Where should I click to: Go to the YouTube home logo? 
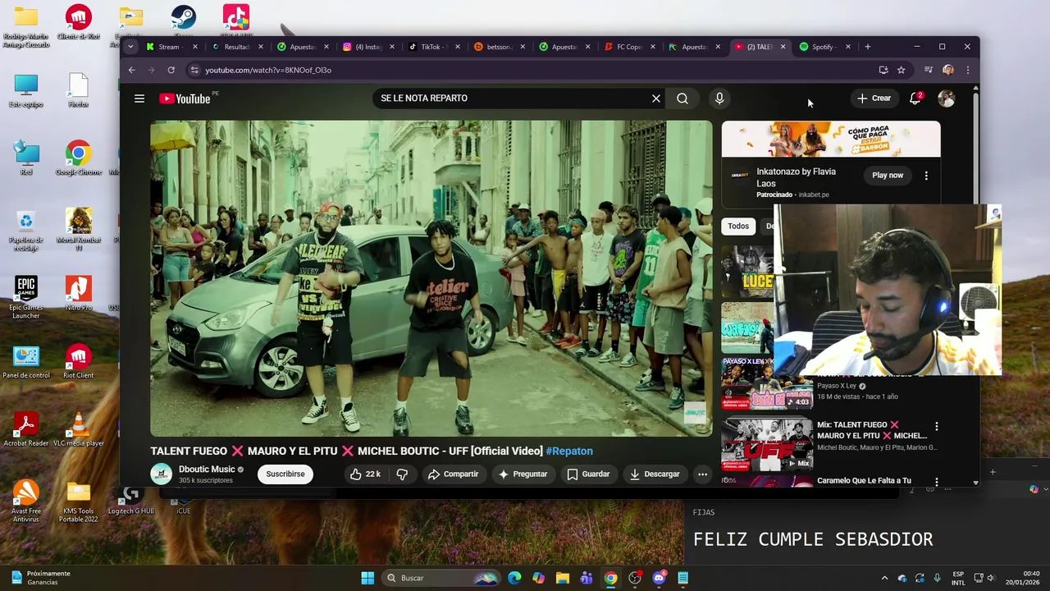[185, 98]
